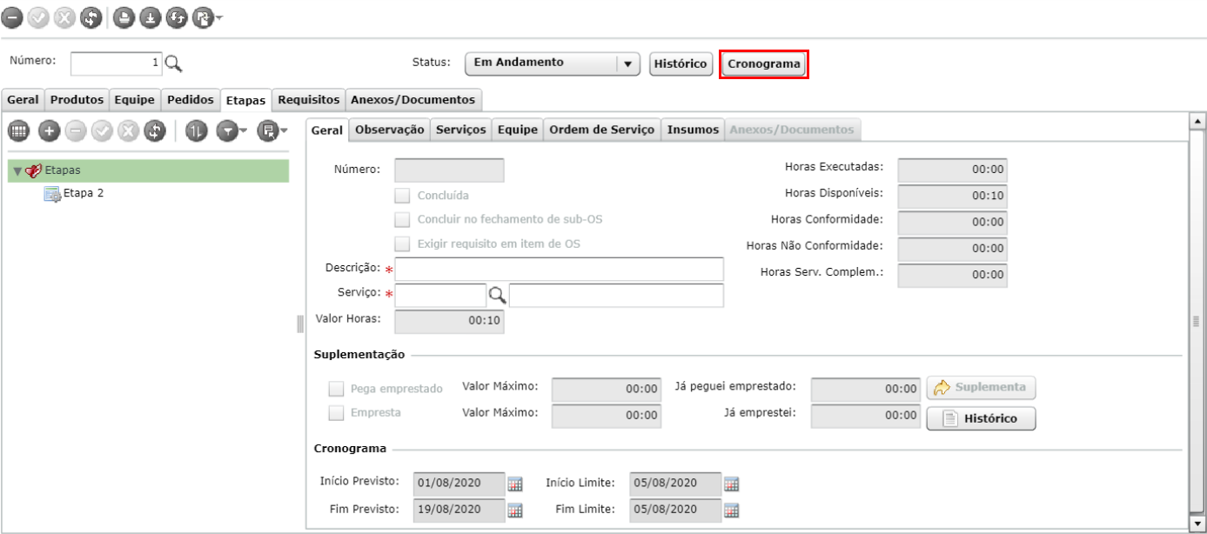Click the Serviço code input field
This screenshot has height=534, width=1207.
click(x=440, y=296)
